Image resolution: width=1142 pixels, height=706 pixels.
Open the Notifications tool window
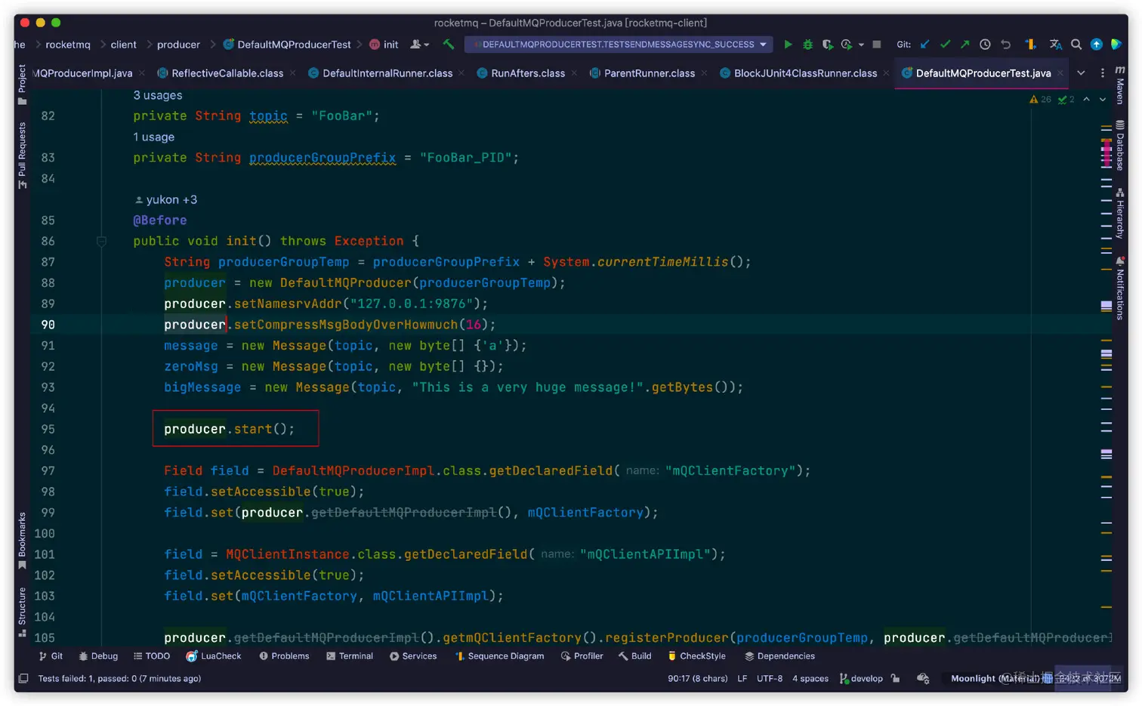(x=1120, y=288)
